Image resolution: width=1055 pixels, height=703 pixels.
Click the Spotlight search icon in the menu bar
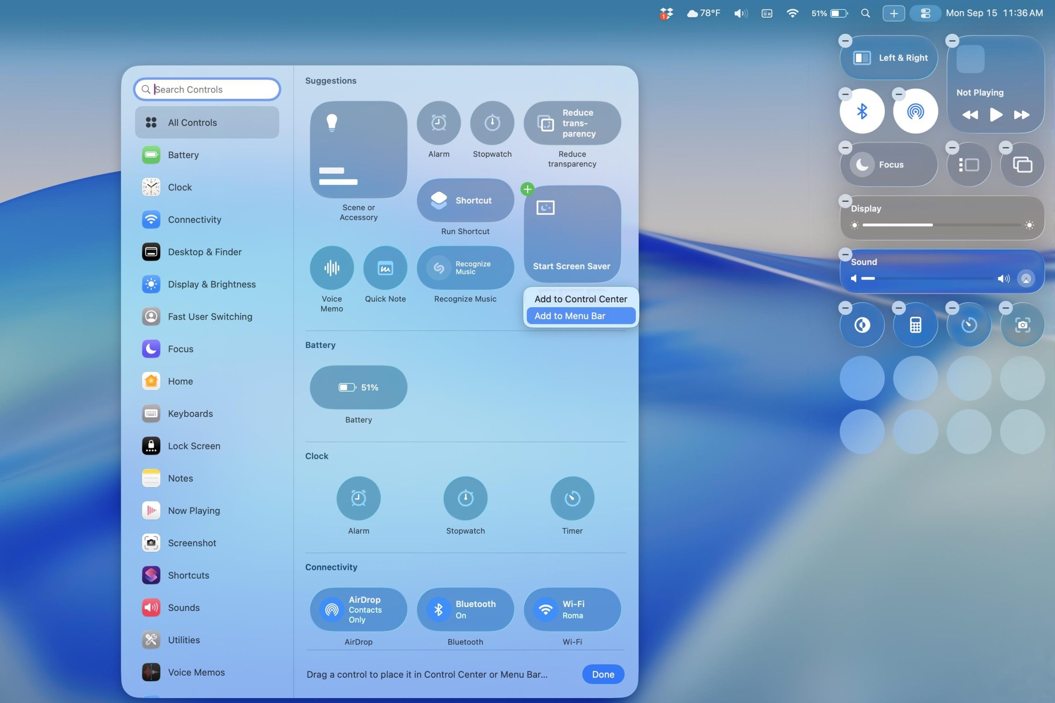(x=866, y=13)
